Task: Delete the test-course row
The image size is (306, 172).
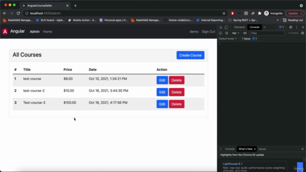Action: coord(176,80)
